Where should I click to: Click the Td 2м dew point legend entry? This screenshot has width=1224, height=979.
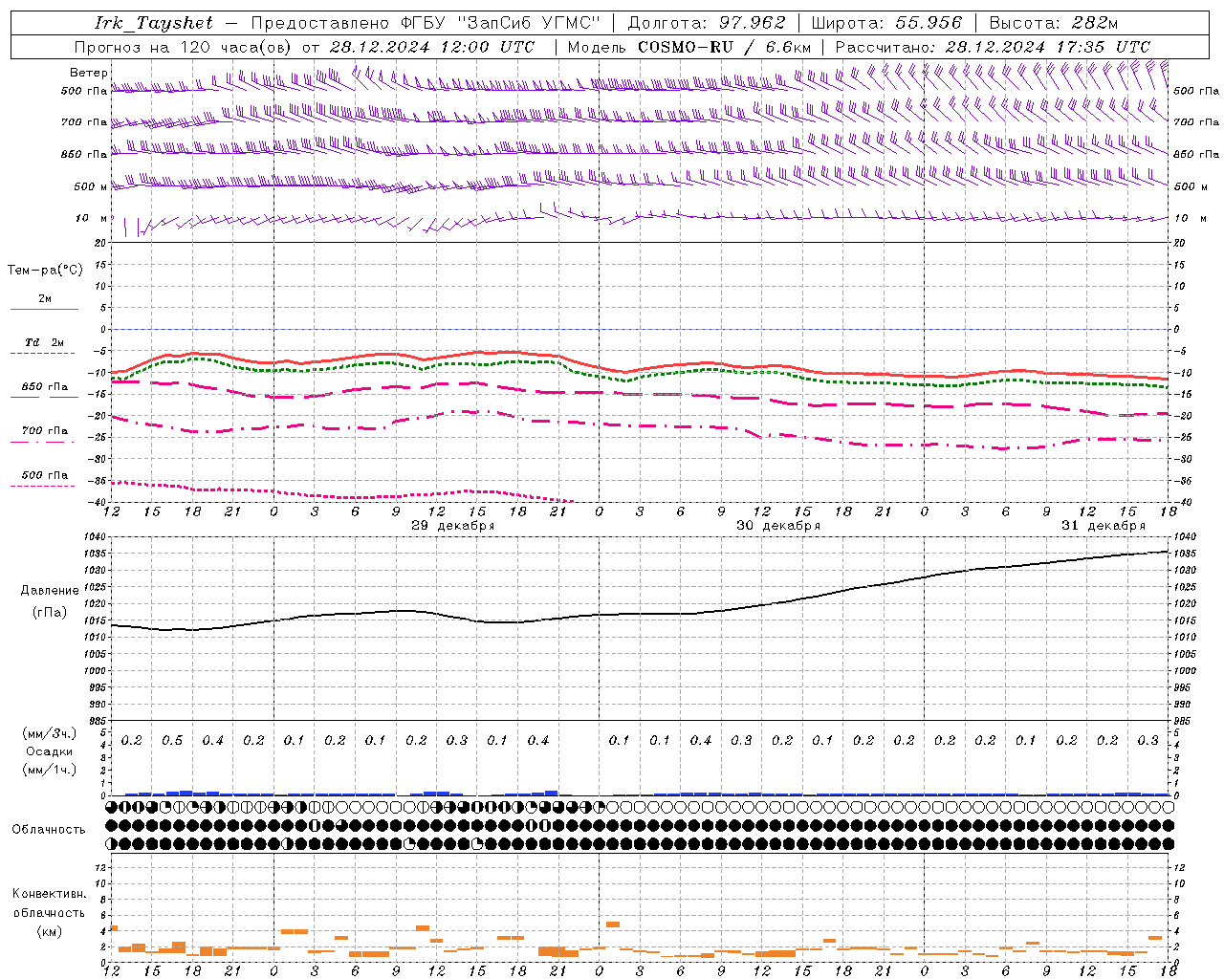click(x=45, y=342)
